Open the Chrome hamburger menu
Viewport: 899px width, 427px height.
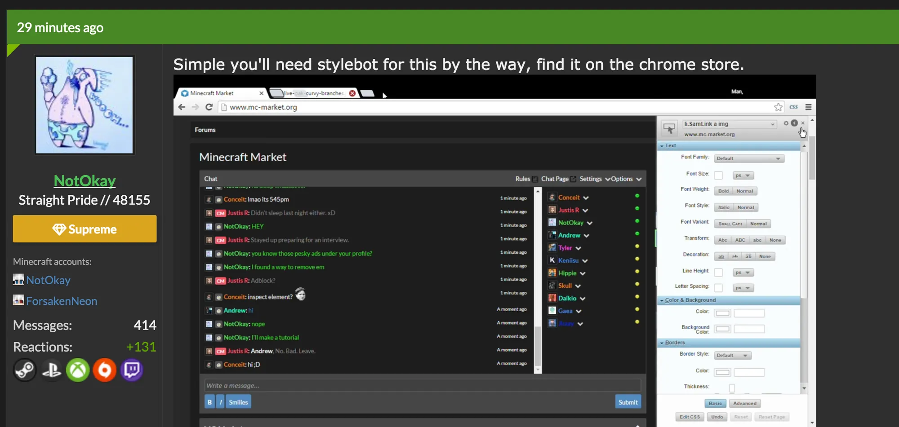(x=808, y=107)
